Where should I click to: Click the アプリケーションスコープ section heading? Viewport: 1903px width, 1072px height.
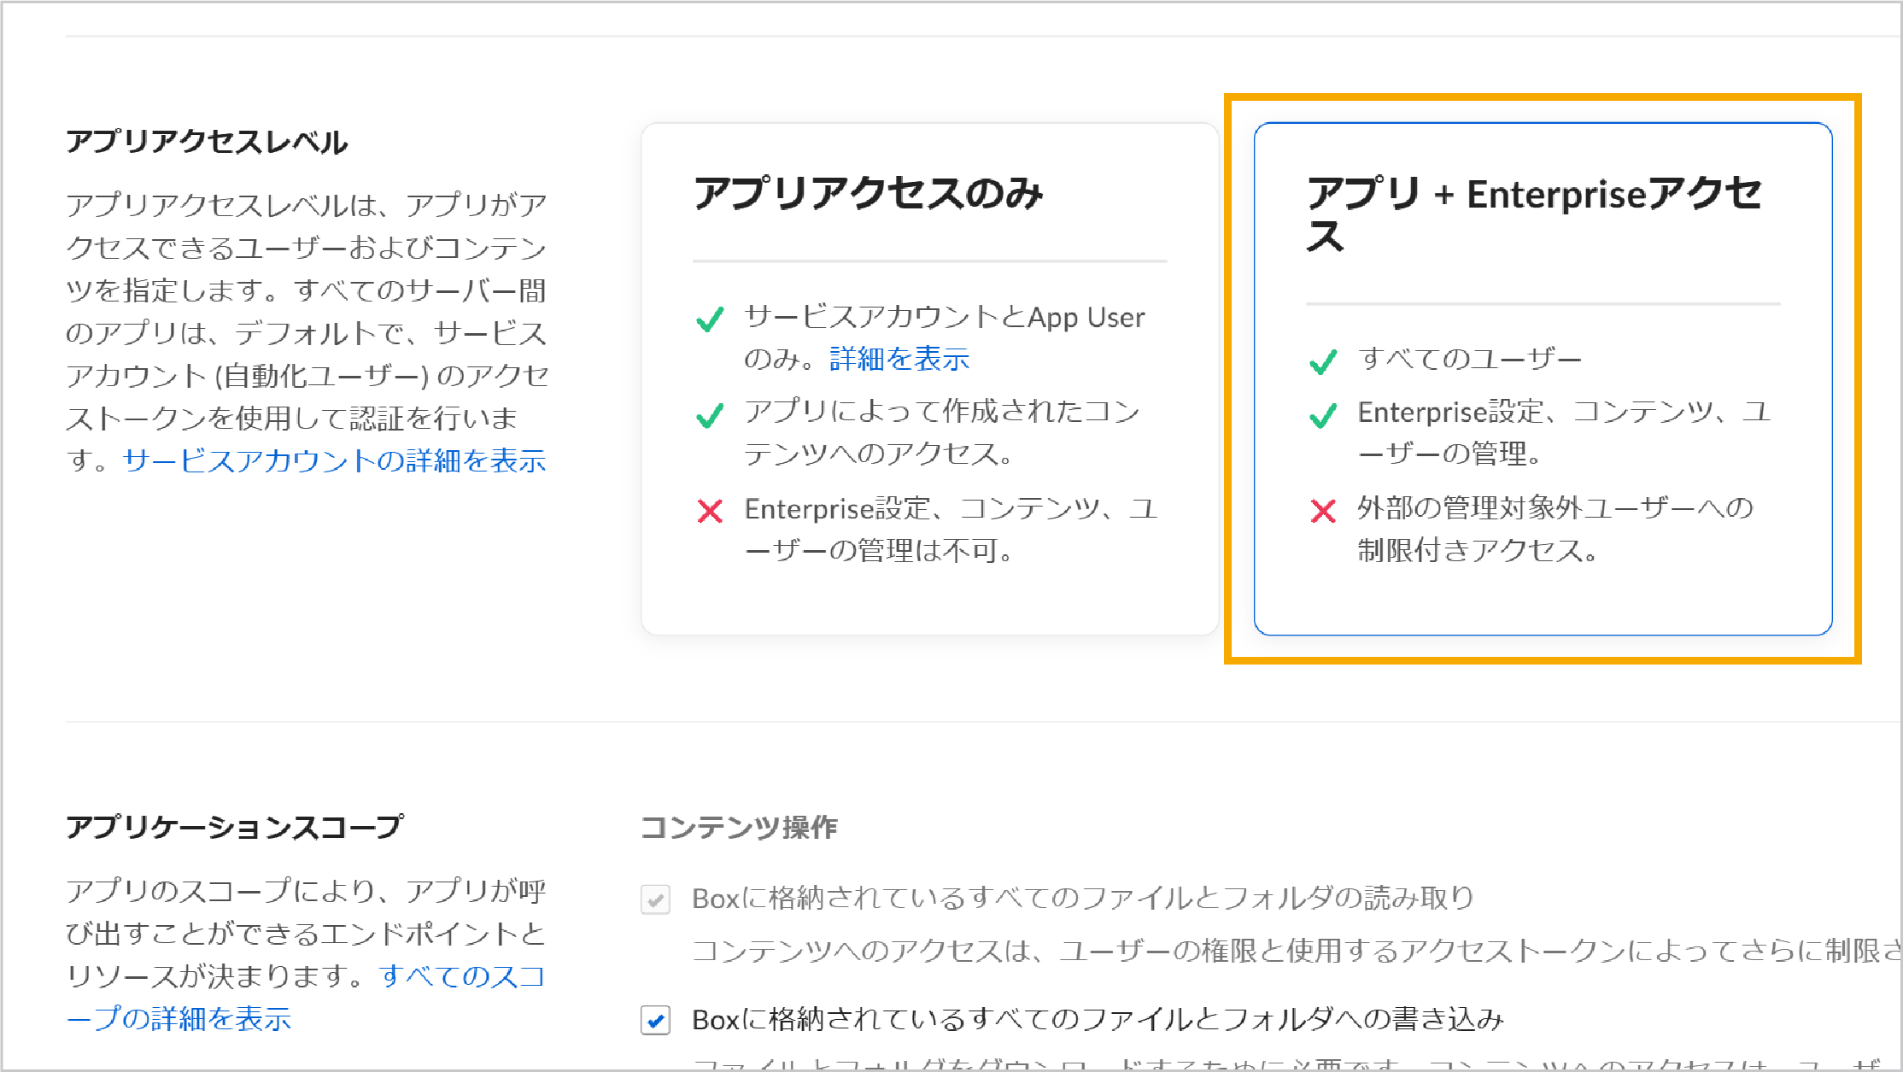(235, 827)
